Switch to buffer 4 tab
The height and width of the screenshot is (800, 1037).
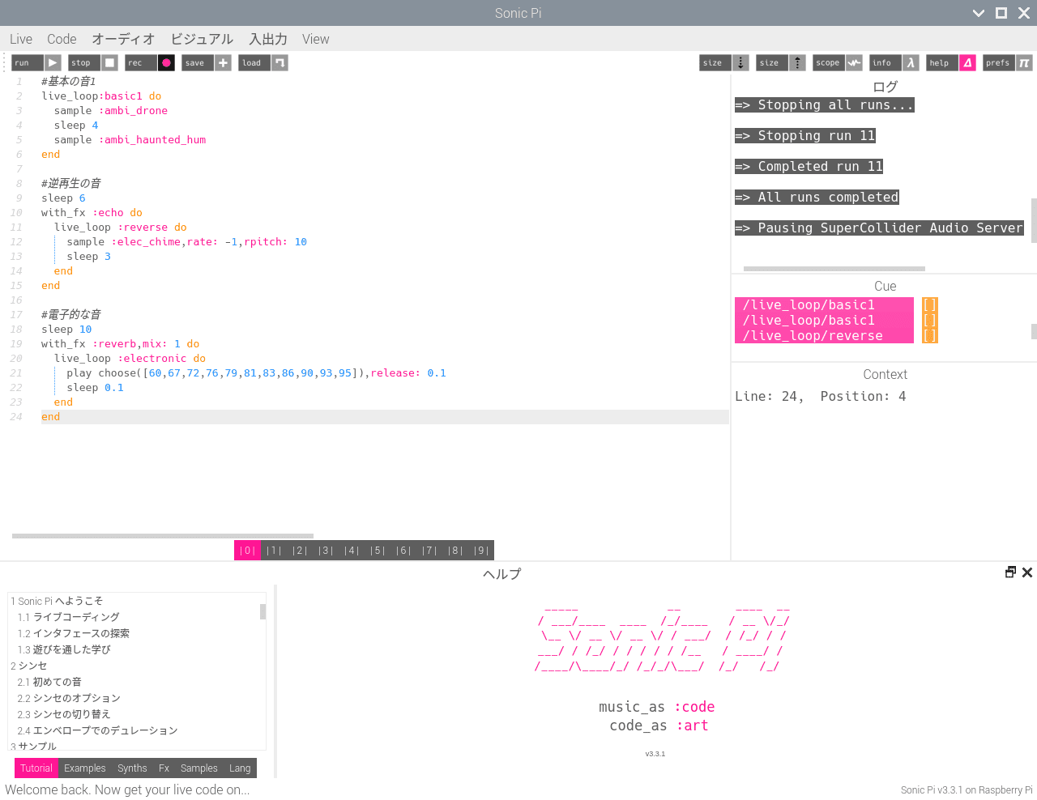click(352, 551)
